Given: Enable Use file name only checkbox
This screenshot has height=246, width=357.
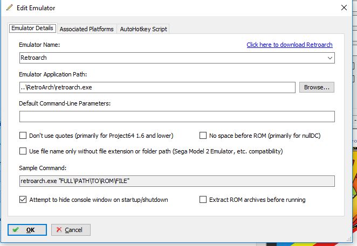Looking at the screenshot, I should [x=23, y=151].
